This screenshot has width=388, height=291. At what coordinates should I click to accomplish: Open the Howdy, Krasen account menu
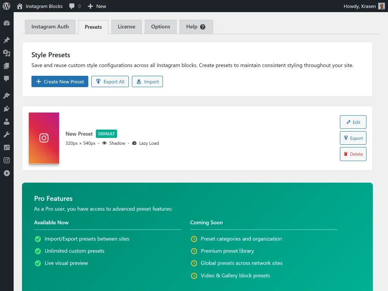(363, 6)
